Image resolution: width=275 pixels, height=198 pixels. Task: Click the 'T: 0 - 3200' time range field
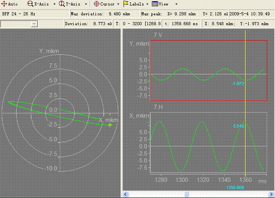point(138,24)
